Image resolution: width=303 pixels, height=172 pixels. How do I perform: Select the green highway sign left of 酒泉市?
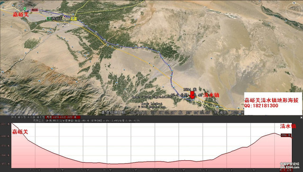coord(49,18)
